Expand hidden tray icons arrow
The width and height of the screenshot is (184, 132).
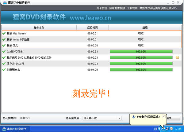[159, 129]
